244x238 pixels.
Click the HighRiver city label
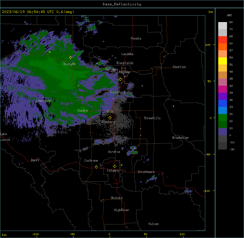[x=122, y=210]
